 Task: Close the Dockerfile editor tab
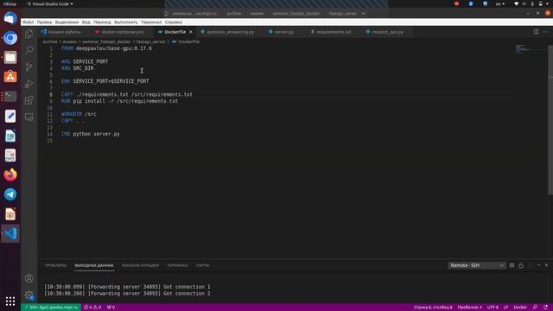coord(191,32)
